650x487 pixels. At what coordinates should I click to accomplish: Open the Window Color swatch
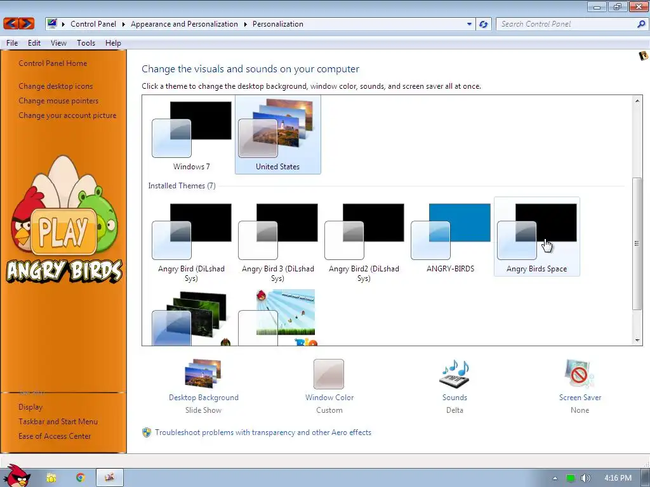point(329,374)
